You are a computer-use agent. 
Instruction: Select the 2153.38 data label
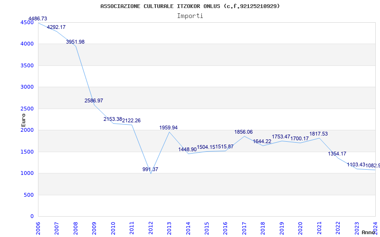pos(113,119)
